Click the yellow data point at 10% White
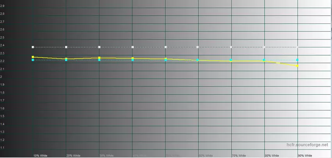Image resolution: width=332 pixels, height=158 pixels. point(33,57)
